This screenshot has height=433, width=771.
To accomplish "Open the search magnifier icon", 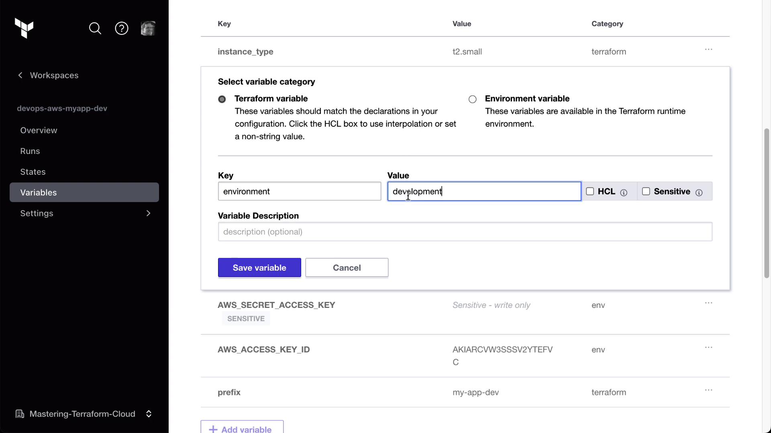I will point(95,28).
